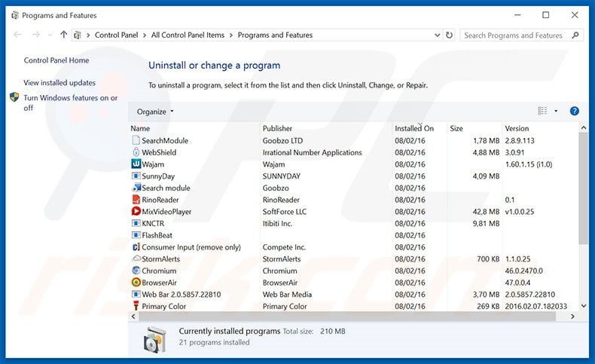Click the MixVideoPlayer program icon

[136, 211]
